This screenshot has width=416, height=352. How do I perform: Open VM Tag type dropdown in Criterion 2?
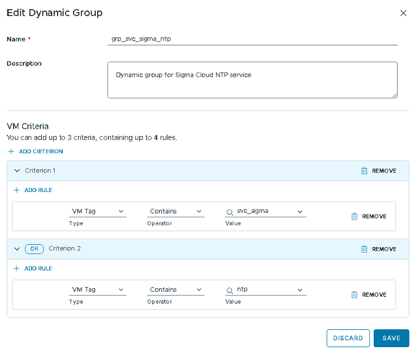tap(97, 290)
